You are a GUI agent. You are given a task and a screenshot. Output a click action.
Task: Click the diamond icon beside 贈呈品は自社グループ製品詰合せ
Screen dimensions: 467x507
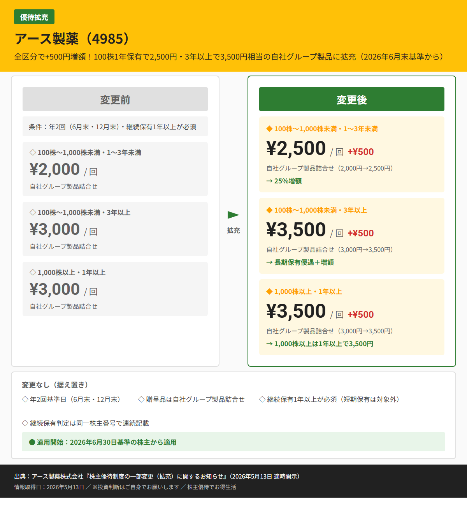(x=141, y=400)
